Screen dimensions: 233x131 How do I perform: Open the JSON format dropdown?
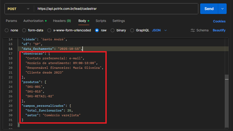[159, 30]
